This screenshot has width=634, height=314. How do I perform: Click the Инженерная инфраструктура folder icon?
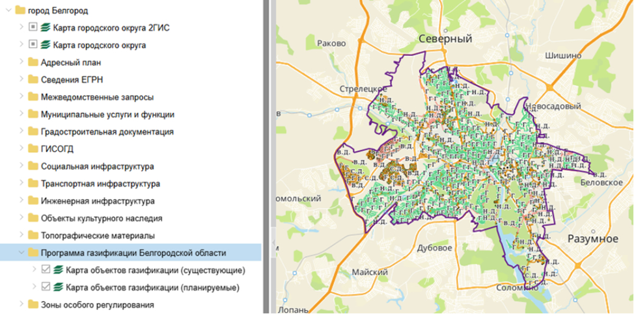(x=33, y=201)
